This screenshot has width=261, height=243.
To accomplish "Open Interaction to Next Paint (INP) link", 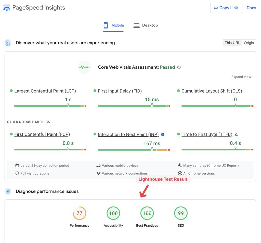I will (128, 134).
